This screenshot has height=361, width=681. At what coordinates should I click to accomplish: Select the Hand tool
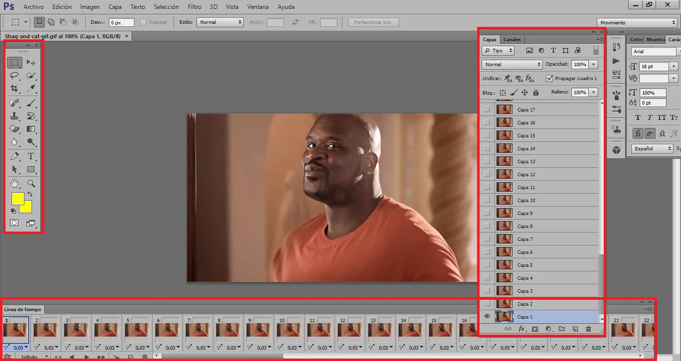(x=15, y=183)
